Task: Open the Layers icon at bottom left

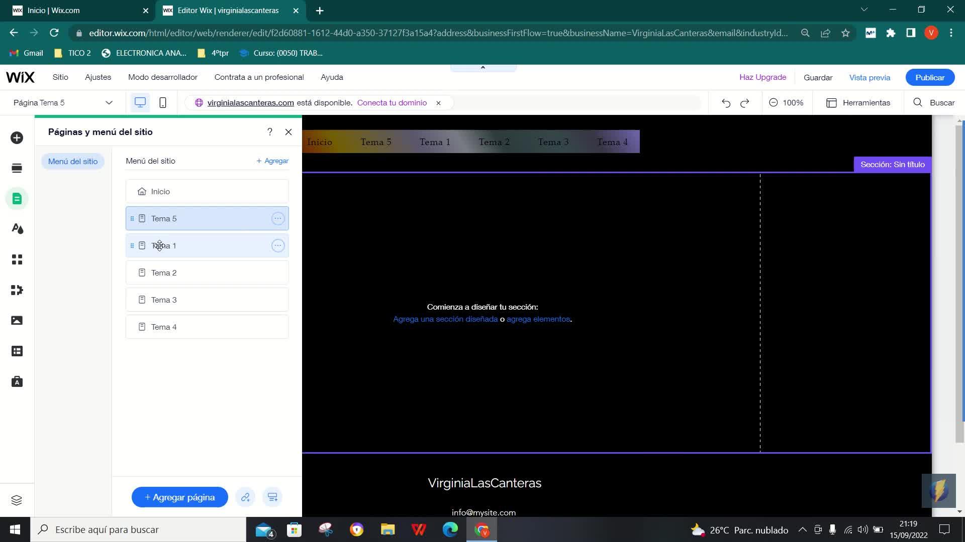Action: pyautogui.click(x=17, y=500)
